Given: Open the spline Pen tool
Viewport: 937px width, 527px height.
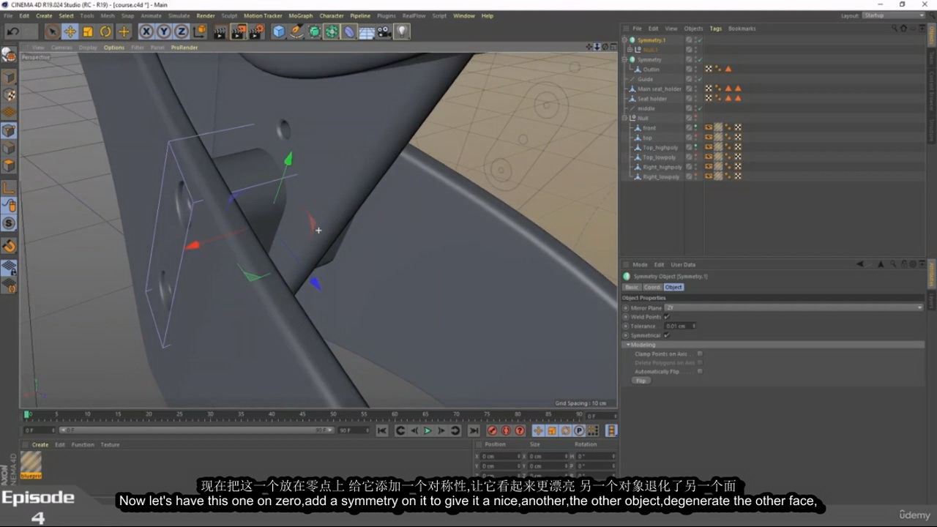Looking at the screenshot, I should (x=296, y=31).
